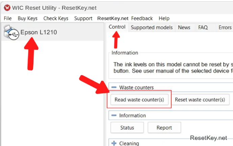Expand the Cleaning section
This screenshot has height=146, width=233.
114,143
